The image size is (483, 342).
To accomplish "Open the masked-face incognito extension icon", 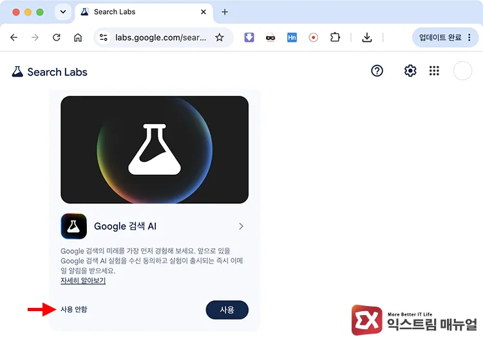I will point(270,37).
